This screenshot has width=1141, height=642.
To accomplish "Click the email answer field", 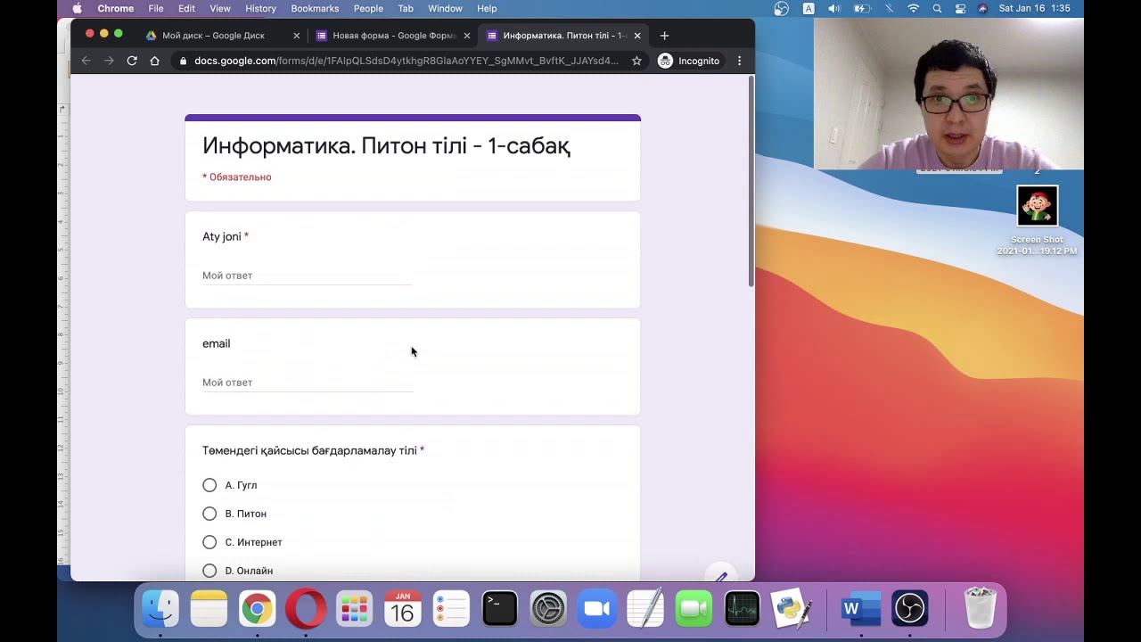I will pyautogui.click(x=307, y=383).
